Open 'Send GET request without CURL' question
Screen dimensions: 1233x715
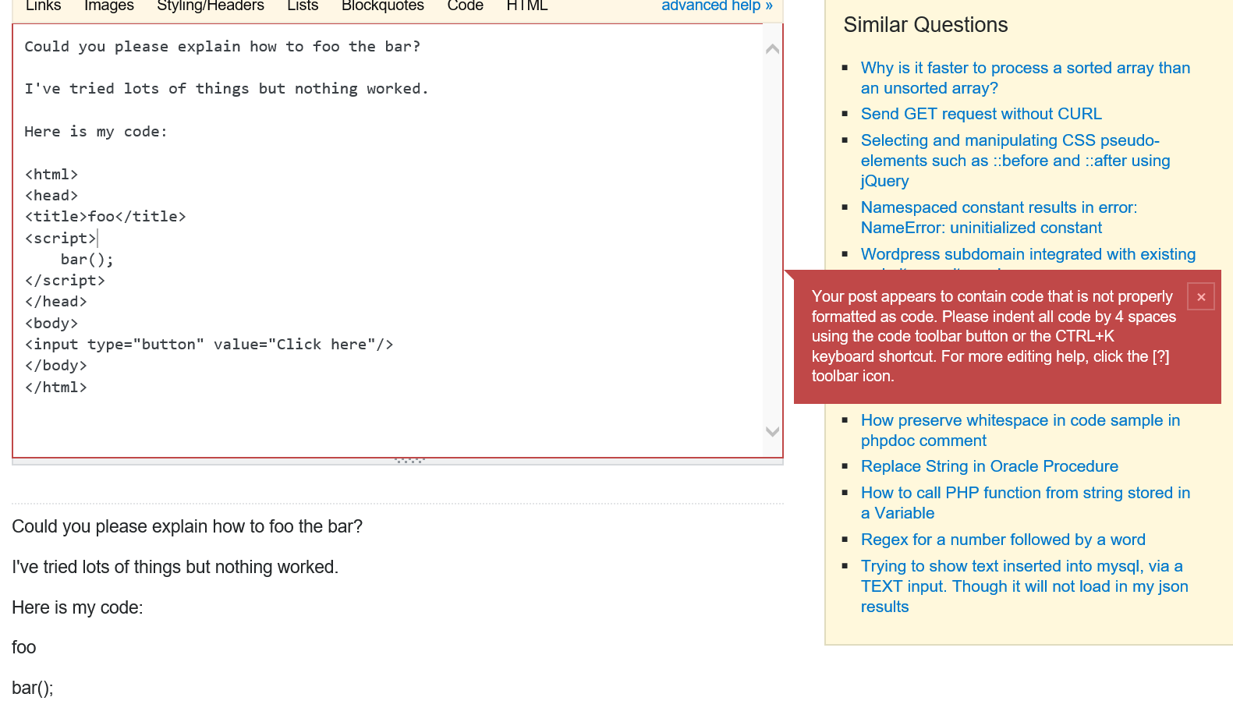[x=981, y=114]
